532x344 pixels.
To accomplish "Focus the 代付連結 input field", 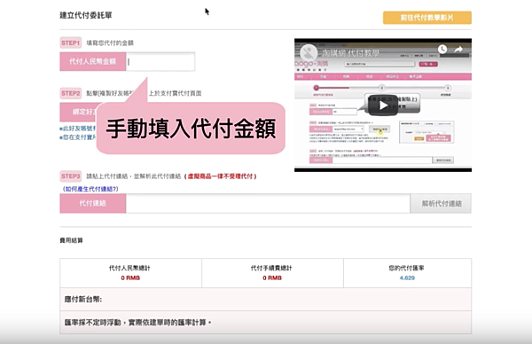I will [268, 204].
